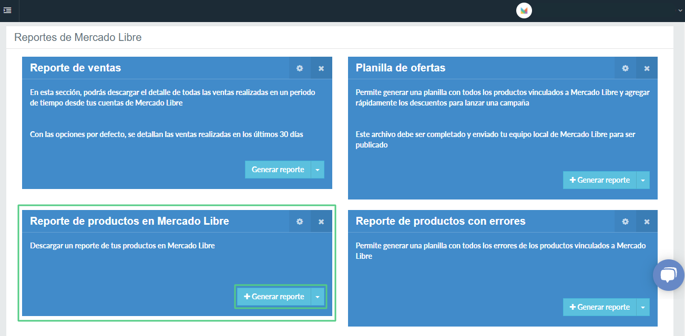Close the Reporte de productos en Mercado Libre panel
This screenshot has height=336, width=685.
coord(321,222)
